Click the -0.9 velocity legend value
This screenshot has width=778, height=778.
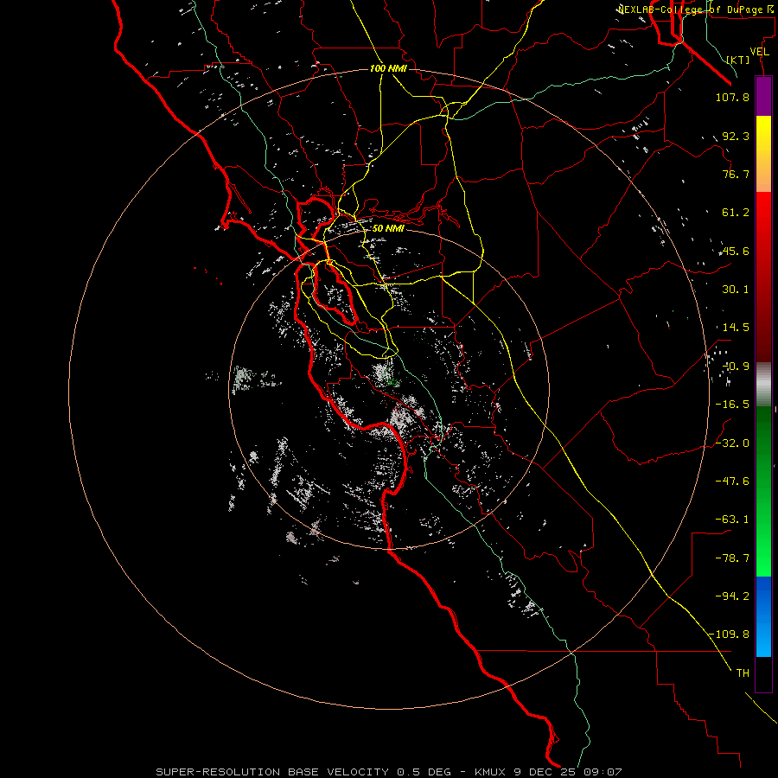tap(736, 367)
